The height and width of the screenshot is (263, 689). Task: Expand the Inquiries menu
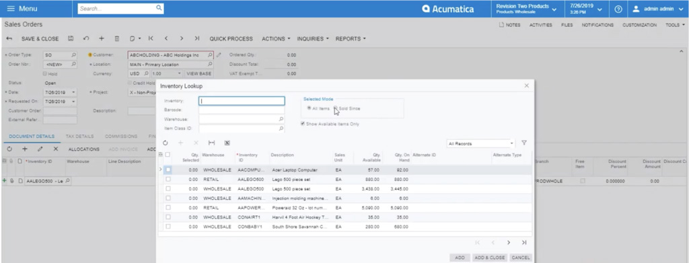click(313, 38)
